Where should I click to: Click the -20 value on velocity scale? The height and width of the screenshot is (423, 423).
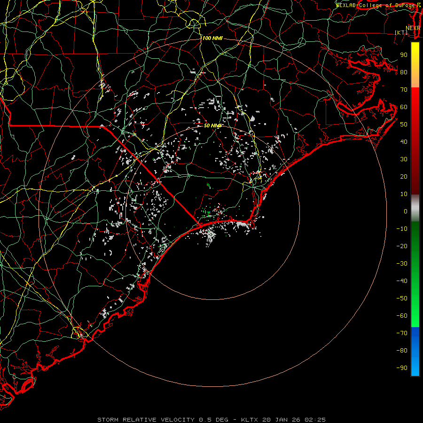[x=402, y=246]
